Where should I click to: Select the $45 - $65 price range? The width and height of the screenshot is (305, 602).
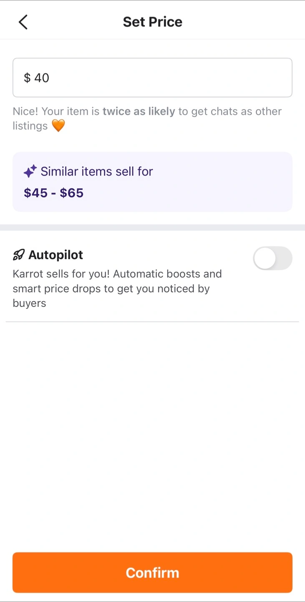[54, 193]
